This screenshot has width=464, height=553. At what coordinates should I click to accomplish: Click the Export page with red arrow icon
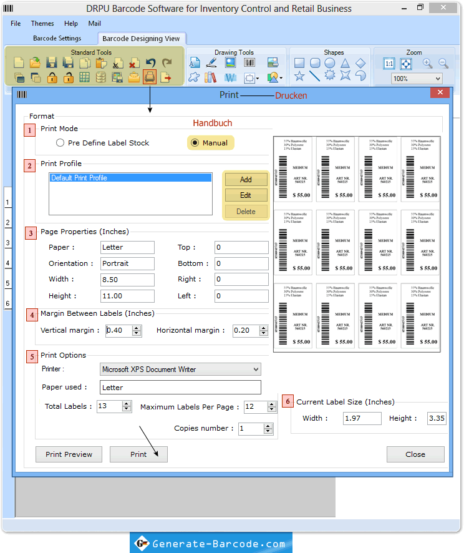[166, 77]
